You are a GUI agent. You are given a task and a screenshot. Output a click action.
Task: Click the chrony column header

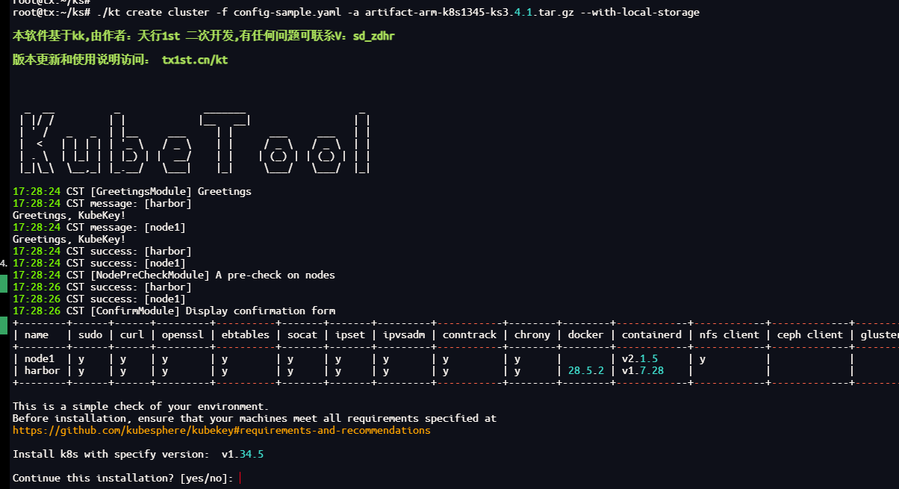[x=532, y=334]
